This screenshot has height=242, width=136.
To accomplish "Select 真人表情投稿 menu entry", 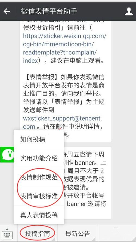I will click(x=39, y=215).
